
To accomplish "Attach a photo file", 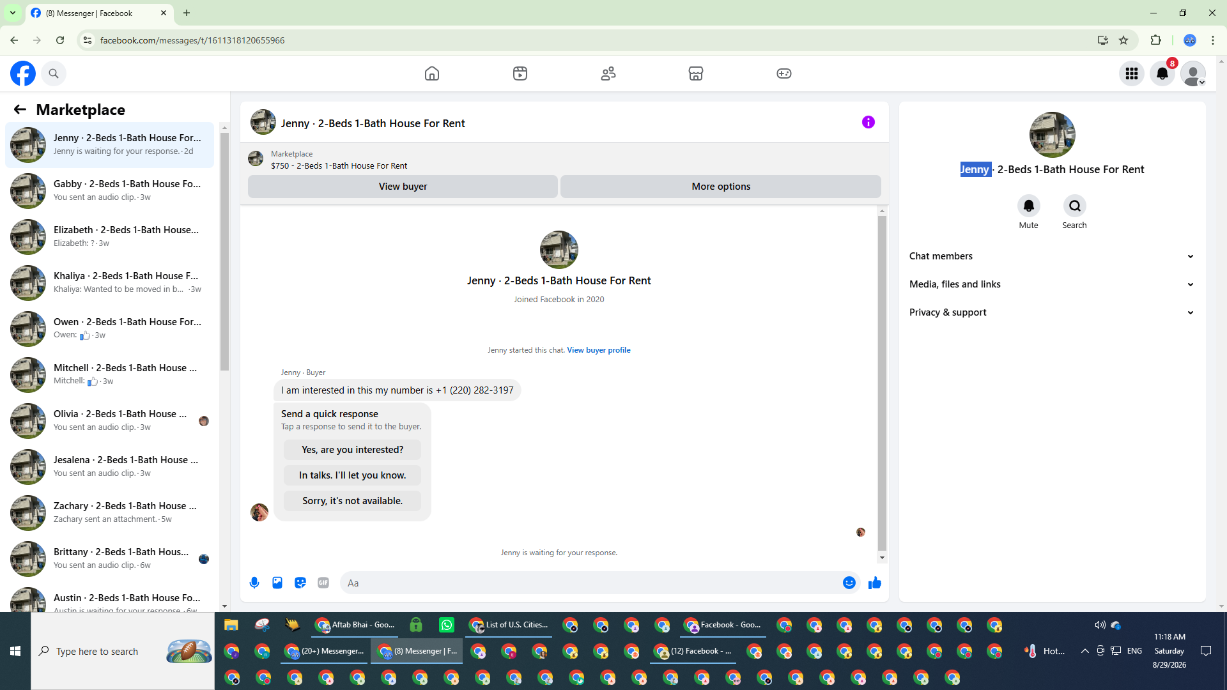I will pyautogui.click(x=277, y=583).
